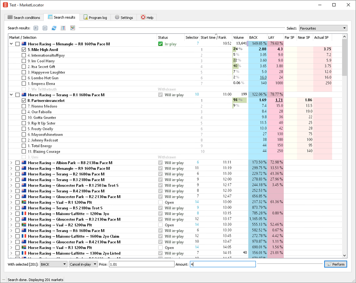Open the Cancel in-play dropdown
356x283 pixels.
click(83, 264)
